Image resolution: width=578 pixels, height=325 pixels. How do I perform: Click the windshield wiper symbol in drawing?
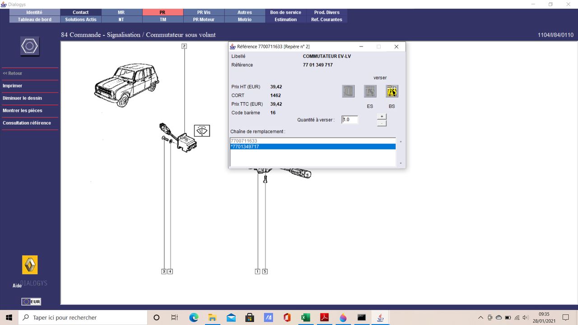[202, 131]
